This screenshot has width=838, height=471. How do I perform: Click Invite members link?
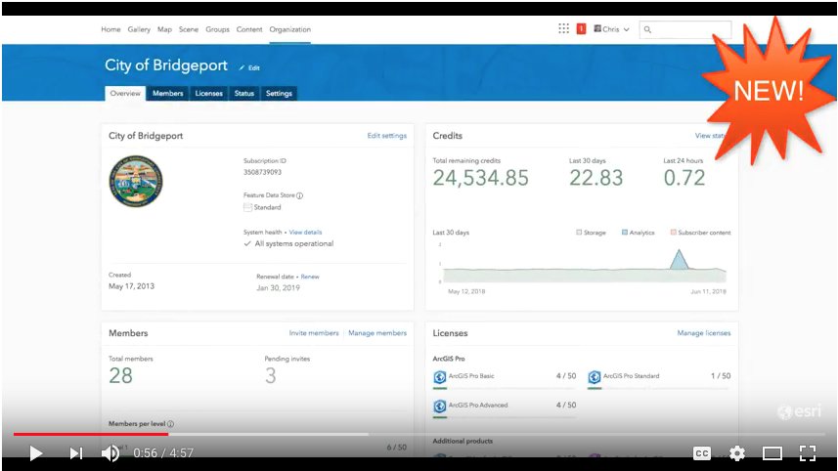click(314, 332)
